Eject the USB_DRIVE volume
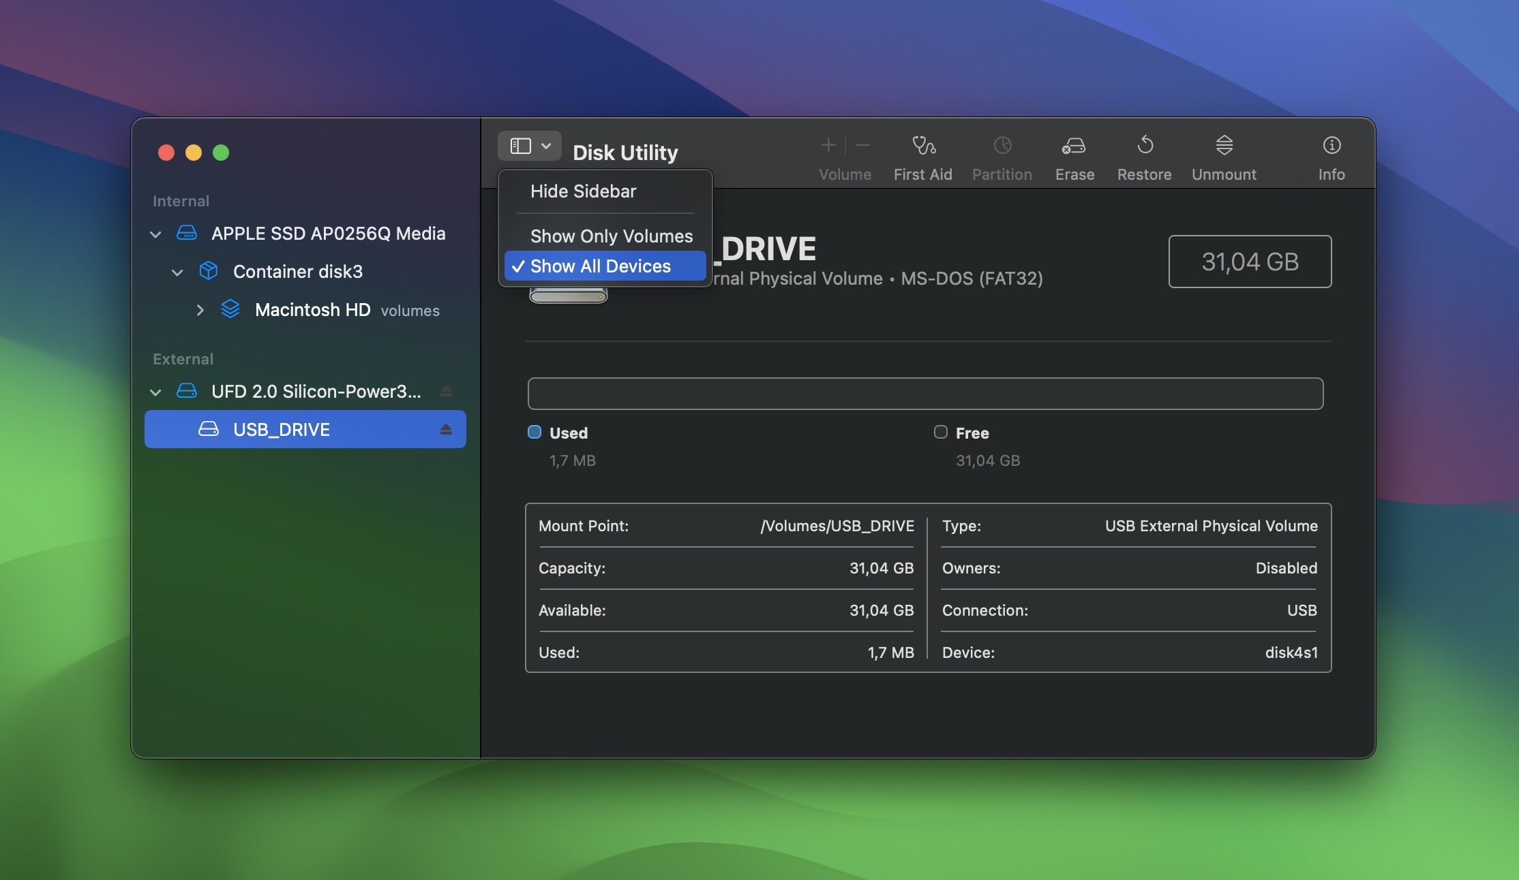This screenshot has height=880, width=1519. tap(446, 429)
